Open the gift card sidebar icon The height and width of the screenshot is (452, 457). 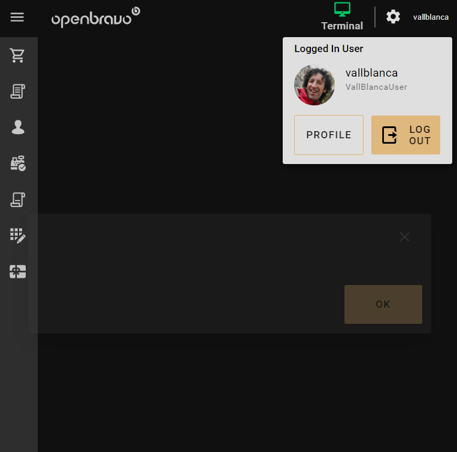[x=18, y=271]
